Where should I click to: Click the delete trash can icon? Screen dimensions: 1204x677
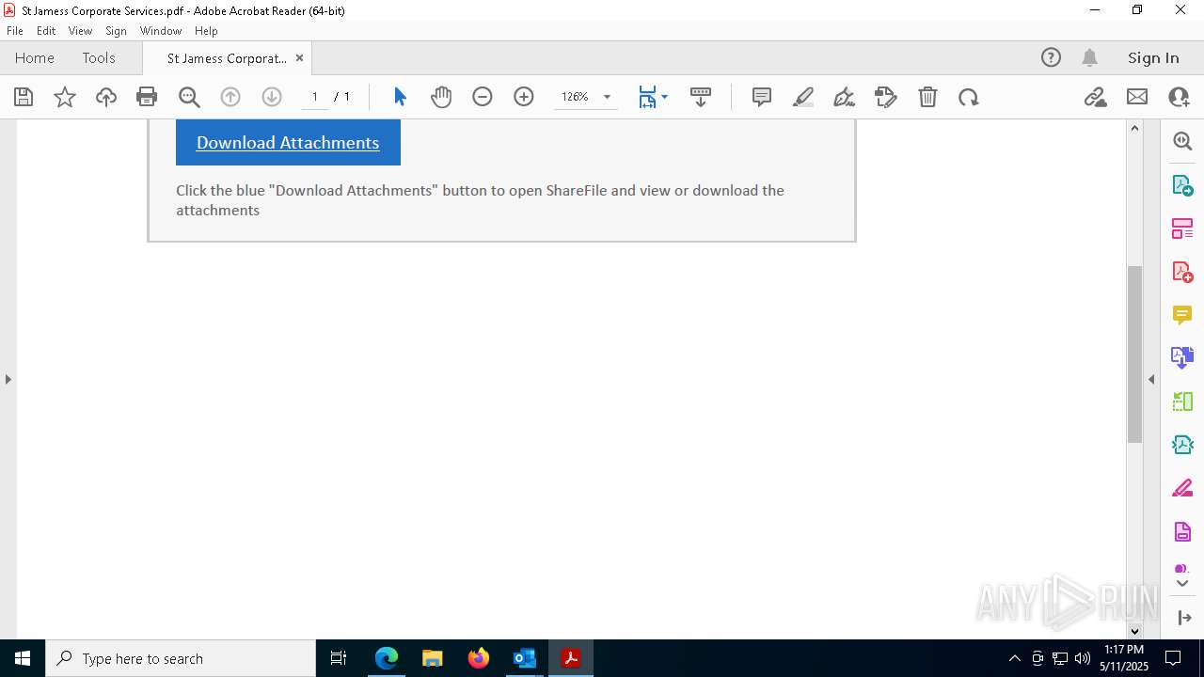click(x=927, y=97)
